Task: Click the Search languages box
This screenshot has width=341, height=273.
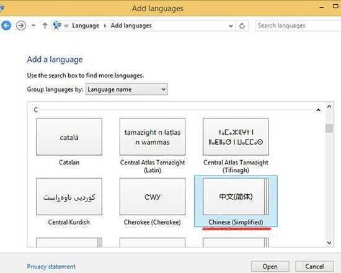Action: point(298,25)
